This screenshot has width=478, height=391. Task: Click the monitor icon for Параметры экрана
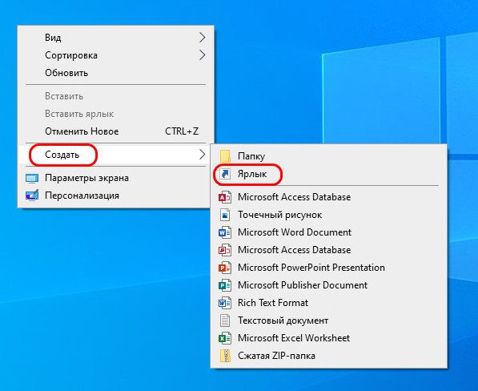pyautogui.click(x=32, y=178)
